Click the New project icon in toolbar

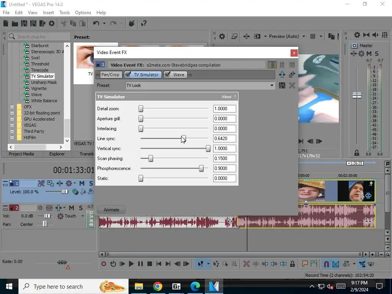click(5, 23)
